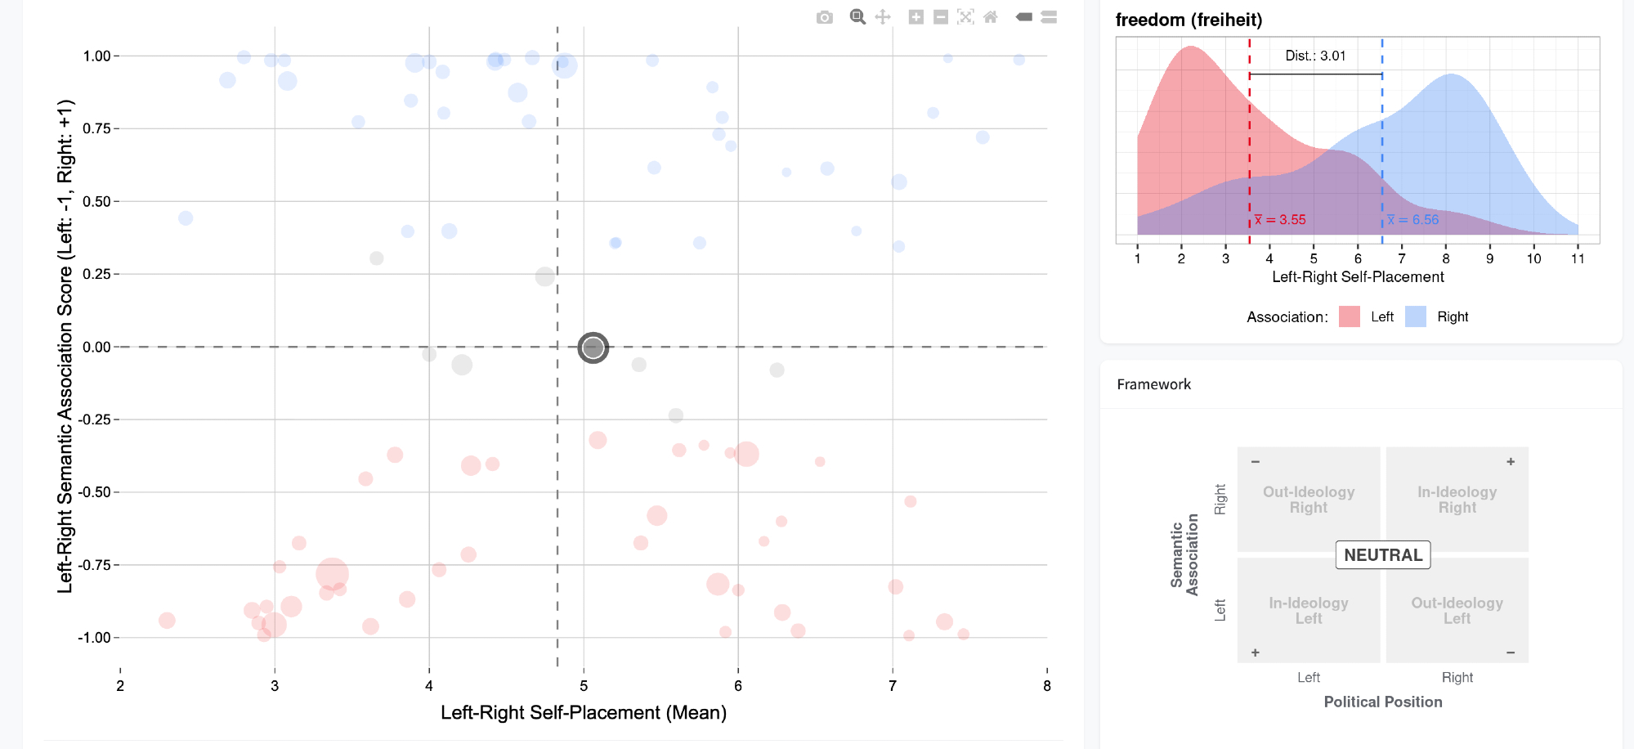Select the Zoom box tool
Screen dimensions: 1634x749
click(857, 17)
